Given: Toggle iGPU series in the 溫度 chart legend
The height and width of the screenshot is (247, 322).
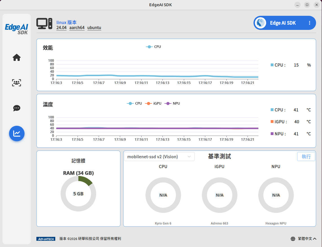Looking at the screenshot, I should (x=153, y=103).
